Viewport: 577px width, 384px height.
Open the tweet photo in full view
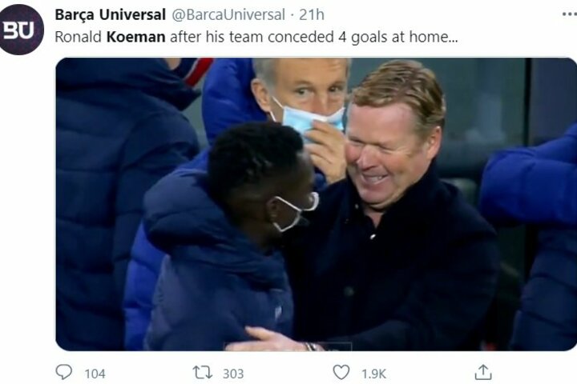tap(316, 204)
